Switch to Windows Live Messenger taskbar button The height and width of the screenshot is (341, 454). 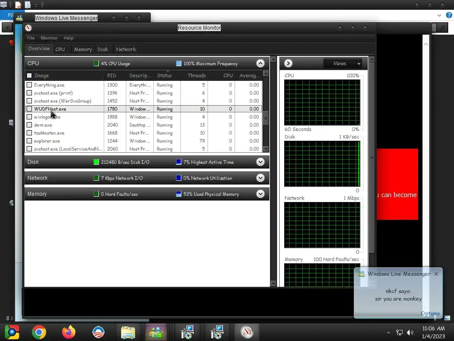156,332
